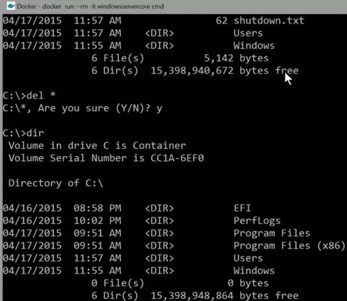
Task: Click the Windows entry in the lower listing
Action: 254,271
